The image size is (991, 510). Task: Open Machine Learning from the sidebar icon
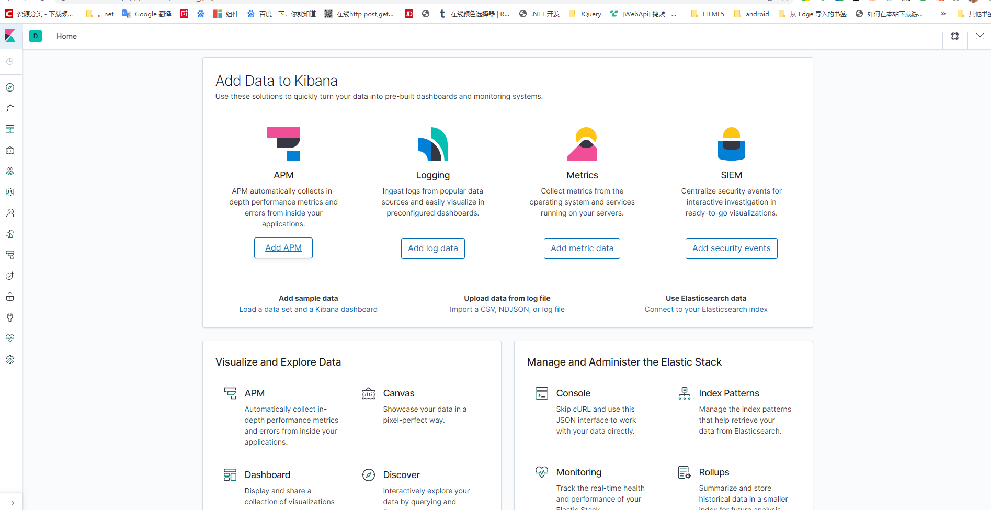10,192
